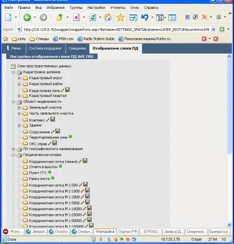The width and height of the screenshot is (234, 244).
Task: Toggle green indicator beside Пункт ГГС
Action: pos(50,172)
